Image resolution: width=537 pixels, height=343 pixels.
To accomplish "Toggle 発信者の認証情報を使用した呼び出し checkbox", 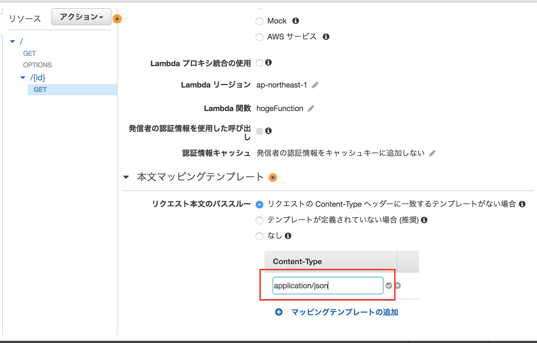I will 259,131.
